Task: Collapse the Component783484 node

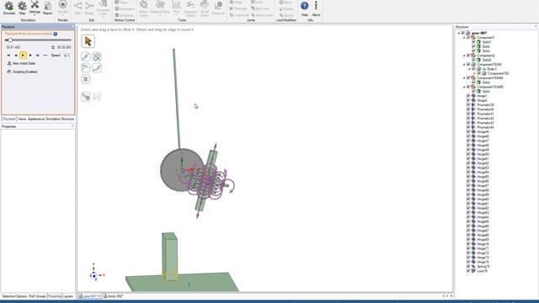Action: pyautogui.click(x=464, y=78)
